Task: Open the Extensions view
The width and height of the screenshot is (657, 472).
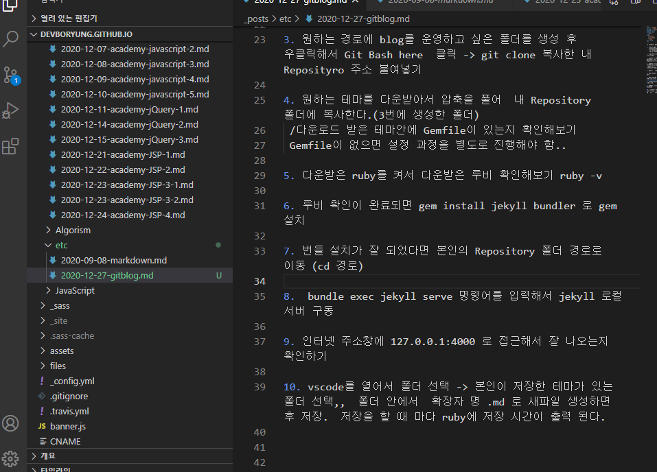Action: (10, 147)
